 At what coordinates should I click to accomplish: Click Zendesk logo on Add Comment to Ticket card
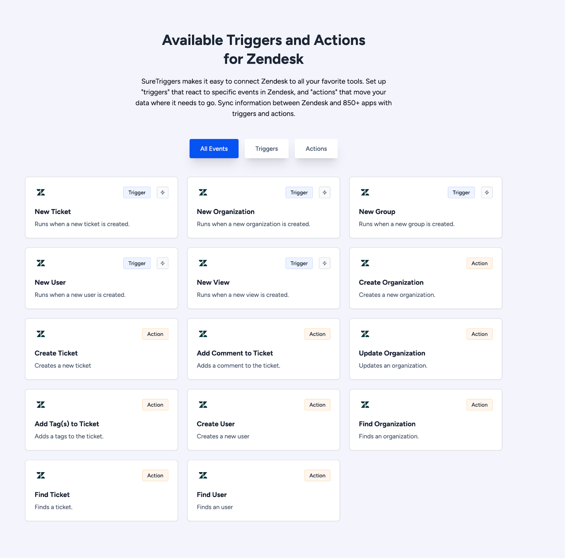[203, 334]
